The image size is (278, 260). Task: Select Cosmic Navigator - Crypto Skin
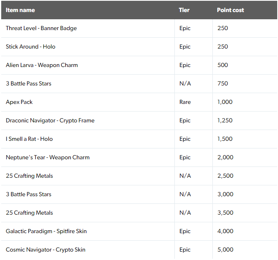point(46,250)
